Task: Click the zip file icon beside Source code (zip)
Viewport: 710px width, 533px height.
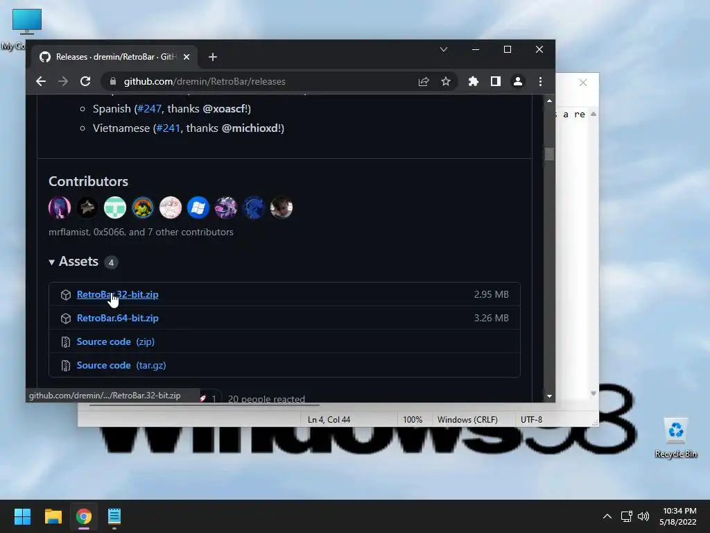Action: point(66,342)
